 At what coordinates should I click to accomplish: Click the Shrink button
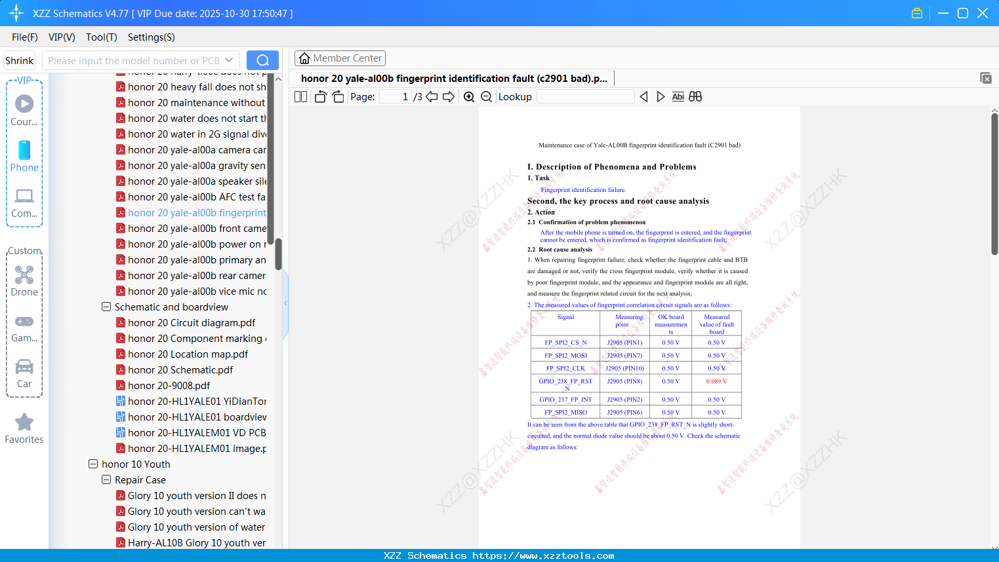click(x=20, y=60)
